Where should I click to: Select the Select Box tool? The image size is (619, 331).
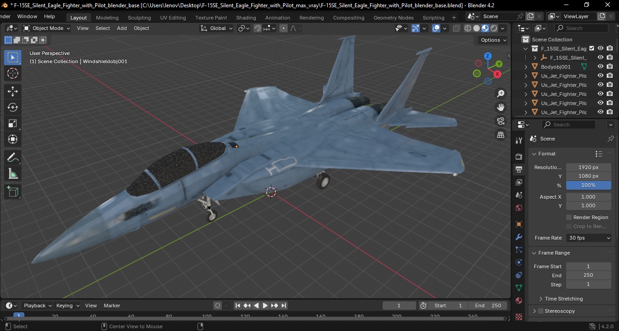point(13,57)
